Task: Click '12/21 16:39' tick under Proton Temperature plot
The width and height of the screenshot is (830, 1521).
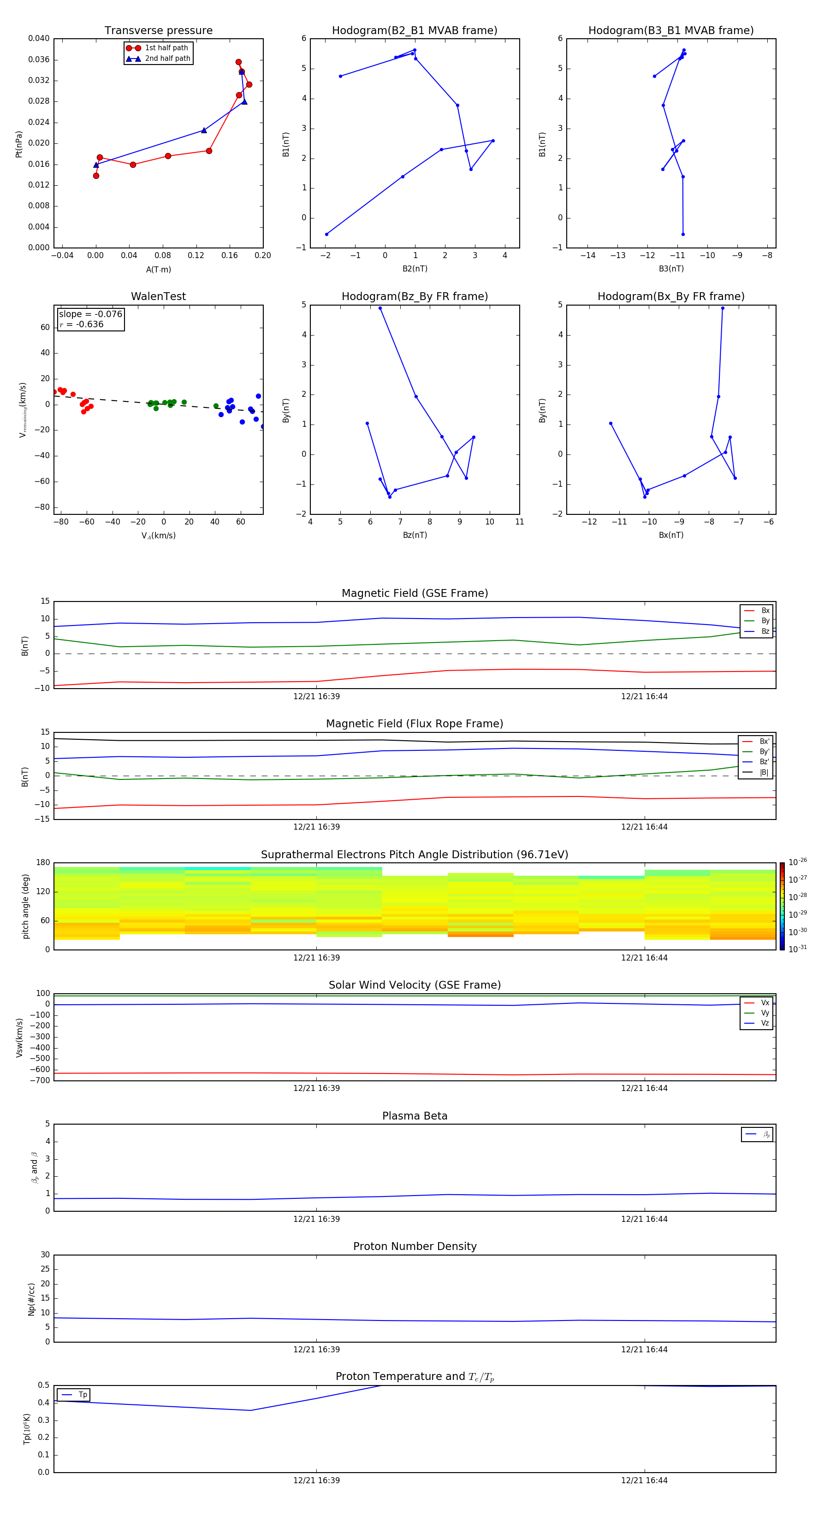Action: (317, 1480)
